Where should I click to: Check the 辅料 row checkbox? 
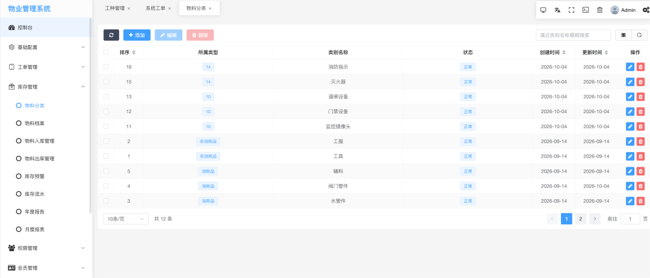tap(106, 171)
